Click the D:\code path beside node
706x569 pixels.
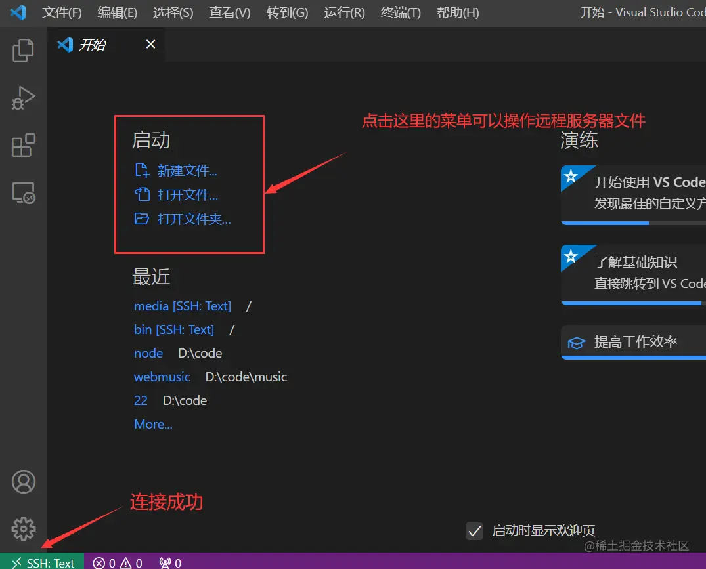pyautogui.click(x=200, y=354)
